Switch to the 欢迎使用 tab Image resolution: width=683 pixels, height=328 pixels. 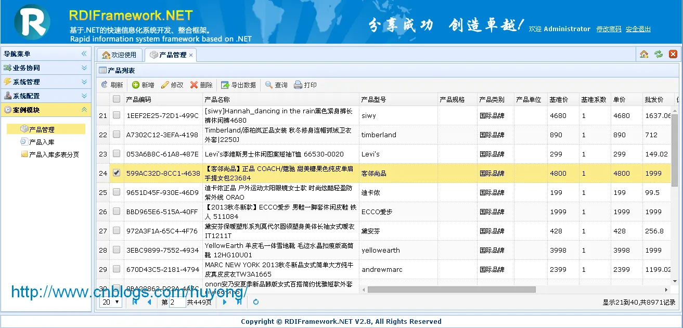point(120,55)
